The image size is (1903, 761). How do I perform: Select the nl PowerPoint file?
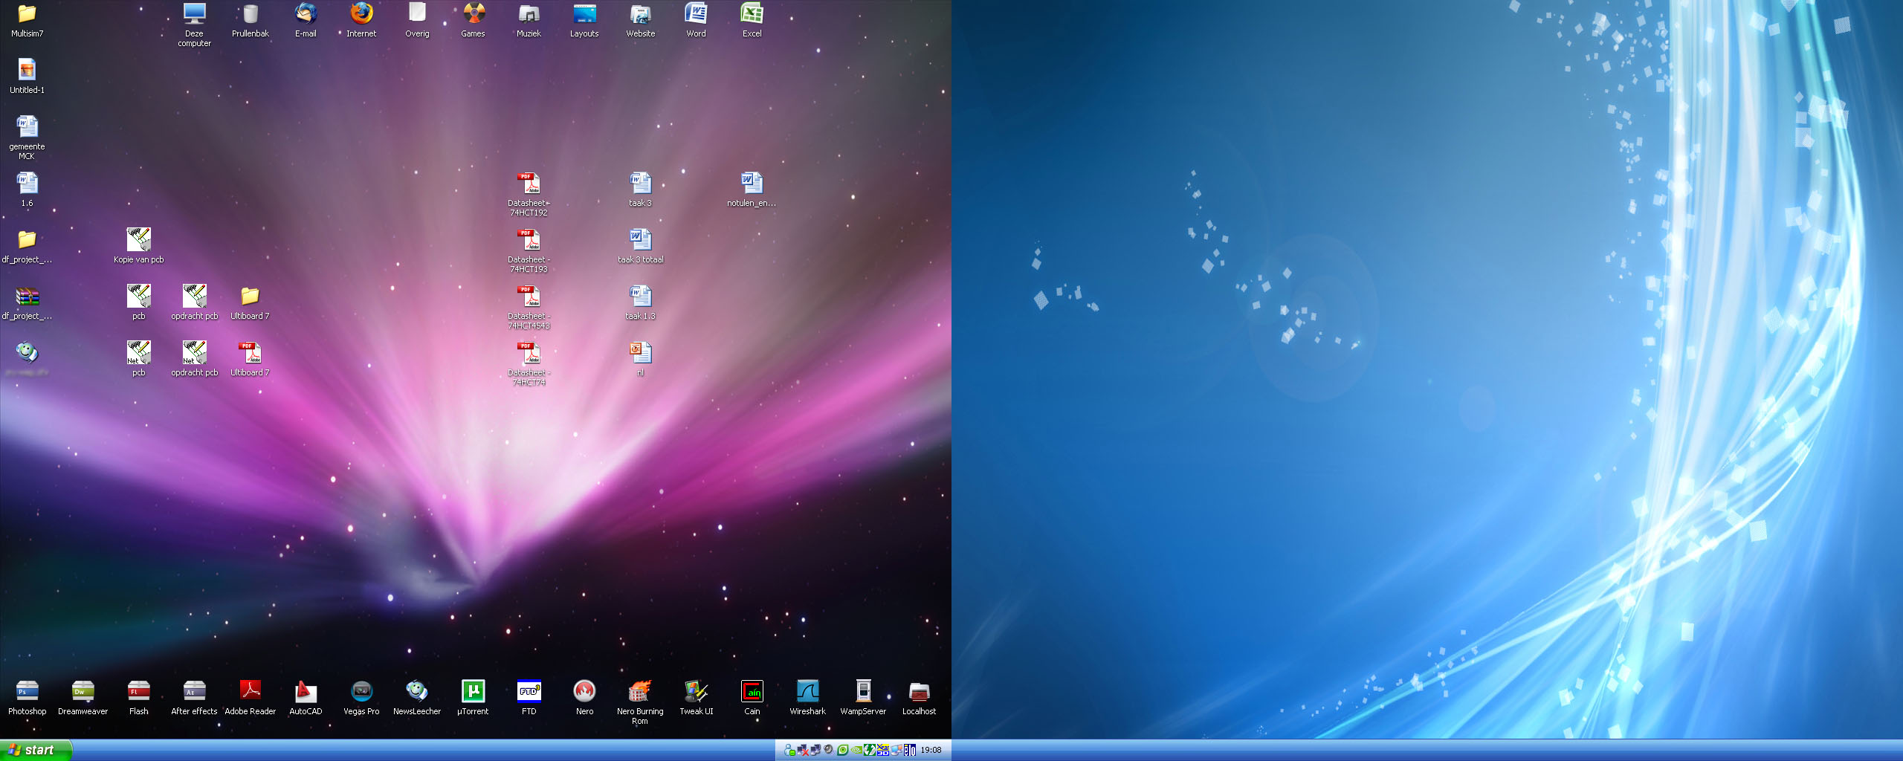pyautogui.click(x=640, y=359)
